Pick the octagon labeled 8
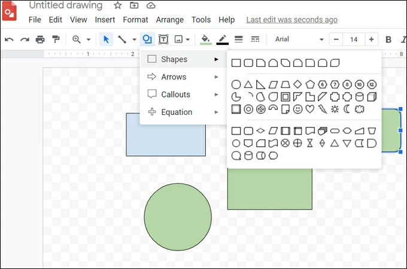The width and height of the screenshot is (407, 269). point(347,84)
